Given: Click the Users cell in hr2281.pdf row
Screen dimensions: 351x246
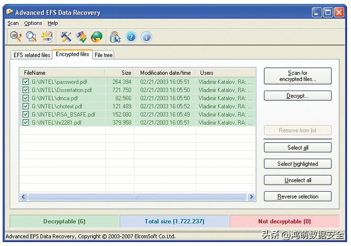Looking at the screenshot, I should click(225, 123).
